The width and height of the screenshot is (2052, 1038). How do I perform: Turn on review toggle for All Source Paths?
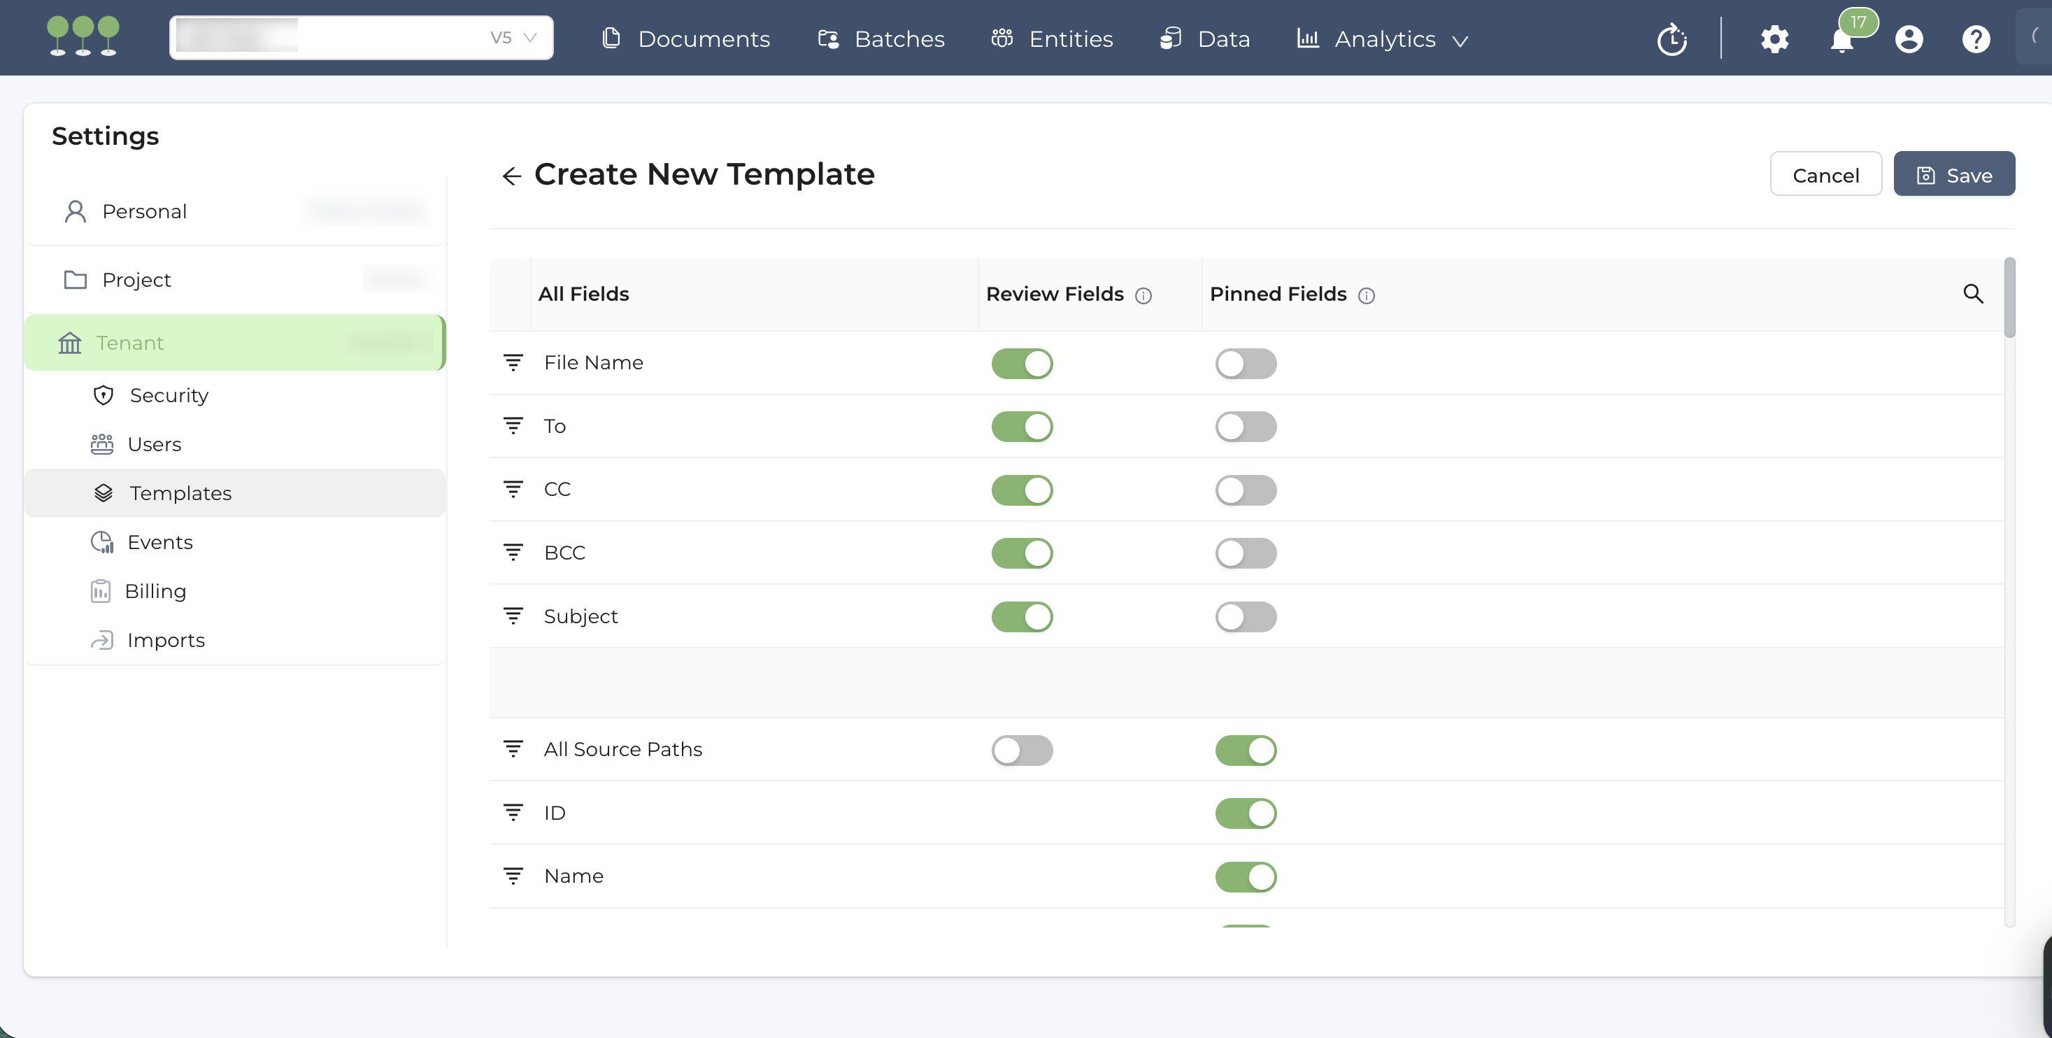pos(1022,750)
